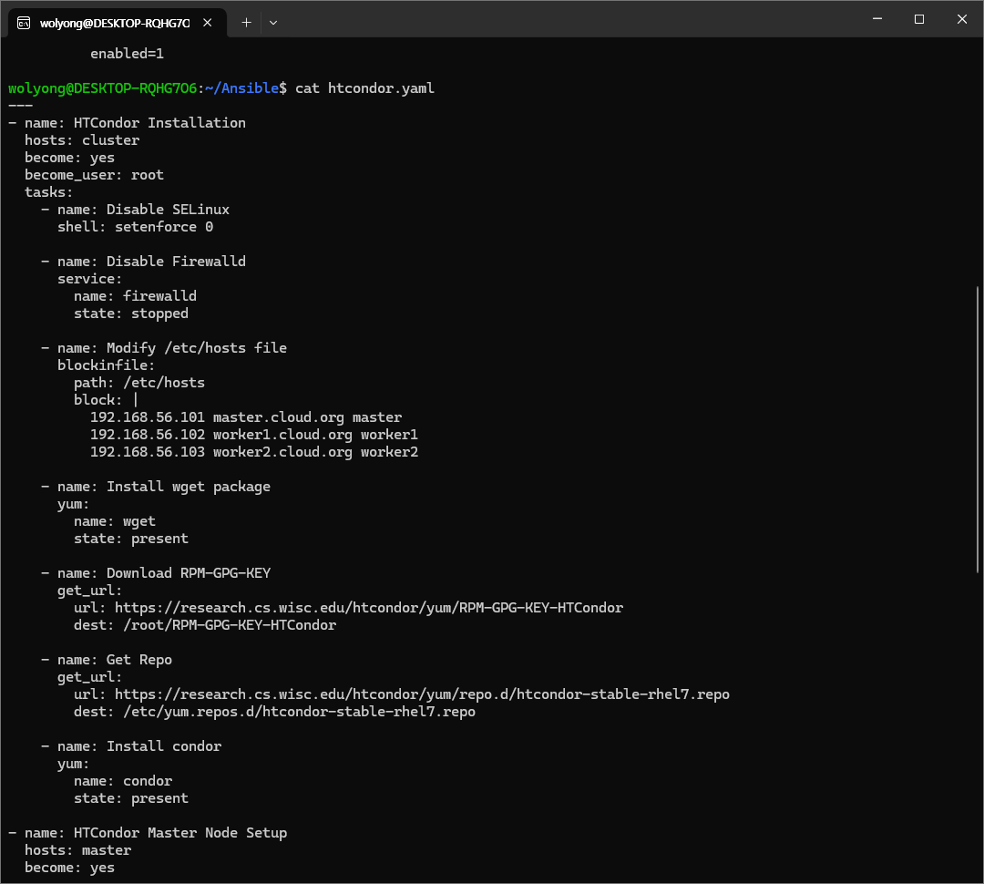Click the ~/Ansible path in the prompt
Image resolution: width=984 pixels, height=884 pixels.
coord(244,88)
